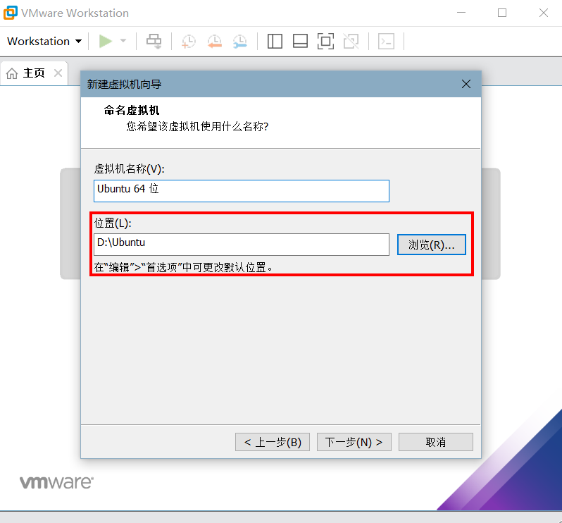Open the Snapshot Manager icon

pos(240,41)
